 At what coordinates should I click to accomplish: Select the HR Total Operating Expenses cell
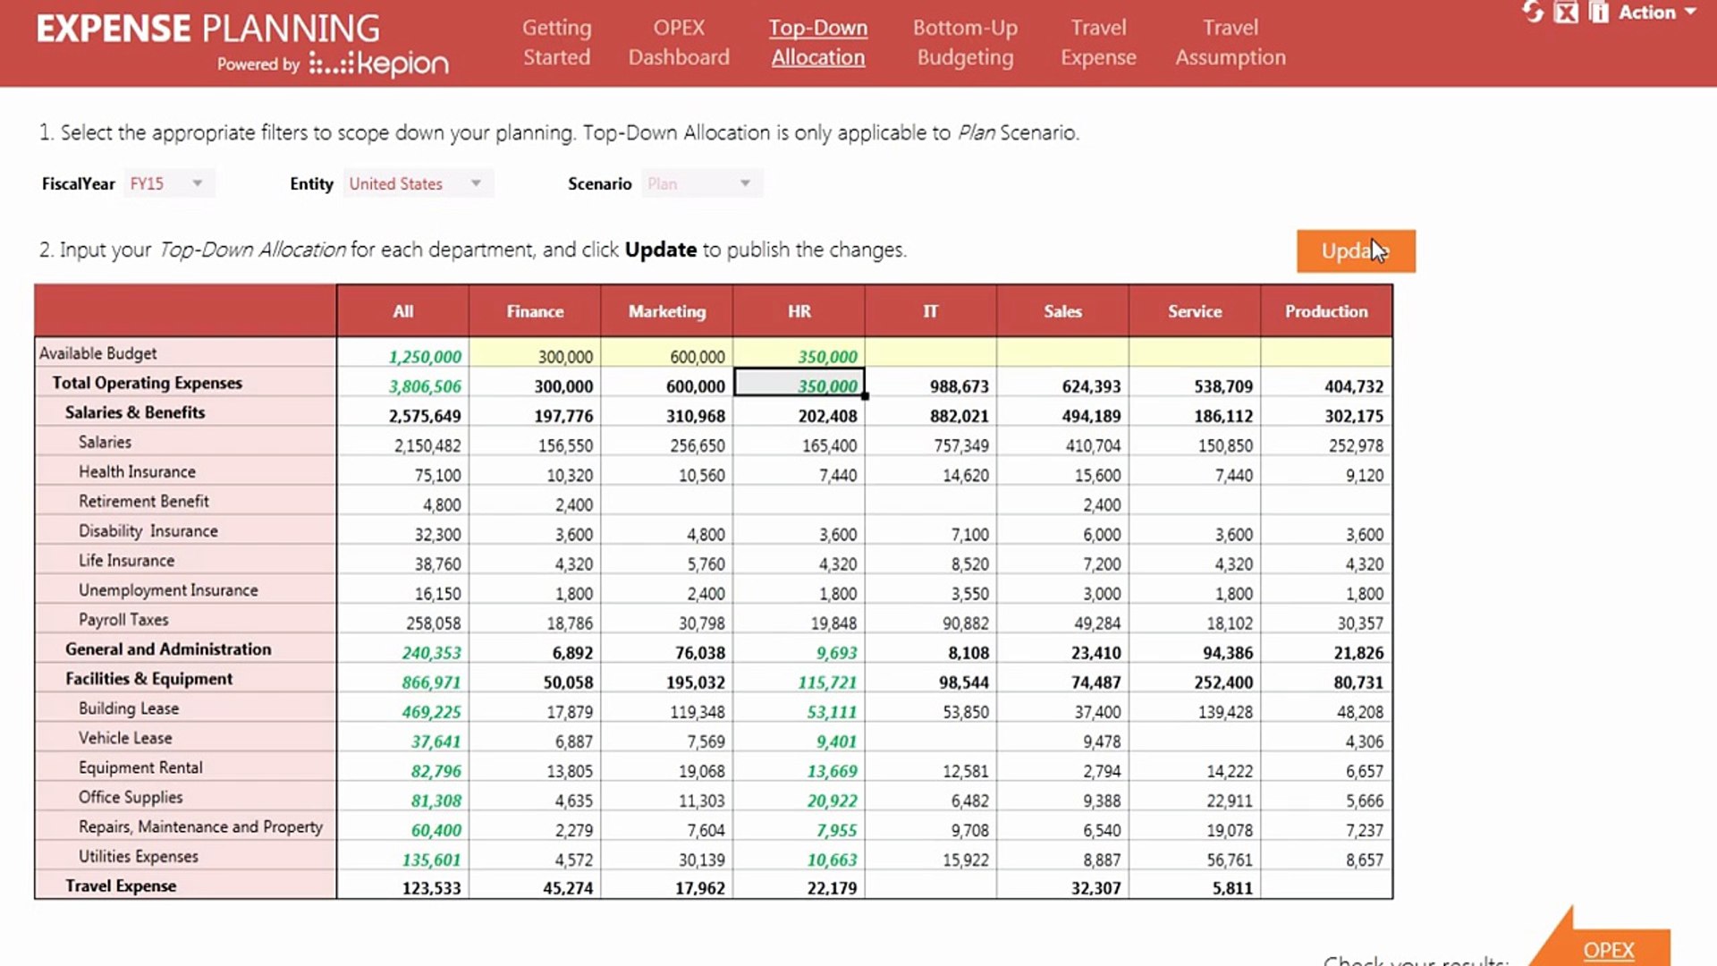(x=799, y=386)
